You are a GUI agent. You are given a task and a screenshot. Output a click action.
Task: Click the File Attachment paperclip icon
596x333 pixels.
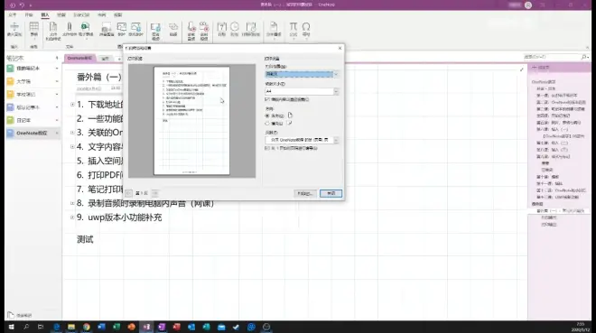(70, 29)
